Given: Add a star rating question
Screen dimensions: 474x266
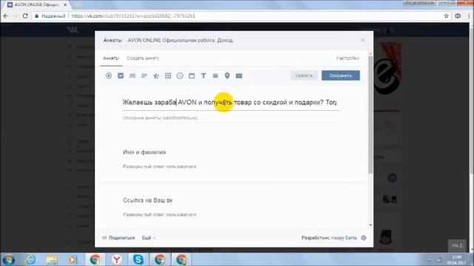Looking at the screenshot, I should tap(156, 75).
